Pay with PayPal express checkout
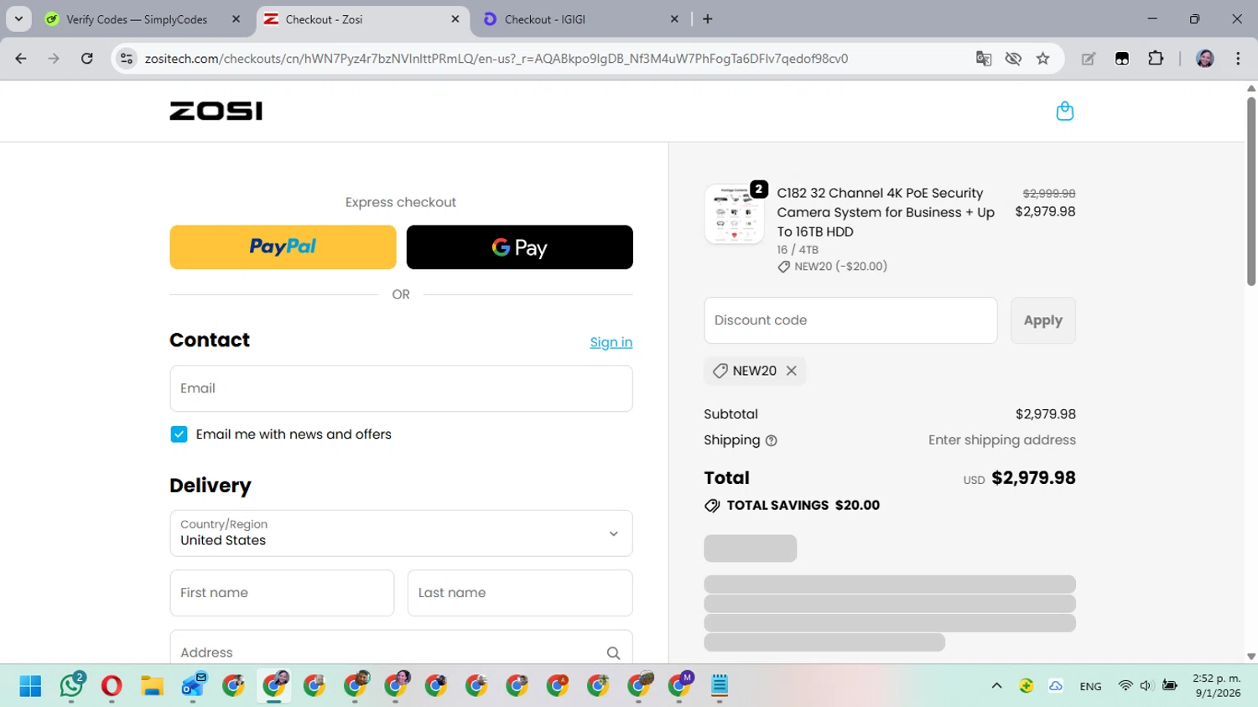Image resolution: width=1258 pixels, height=707 pixels. point(283,247)
